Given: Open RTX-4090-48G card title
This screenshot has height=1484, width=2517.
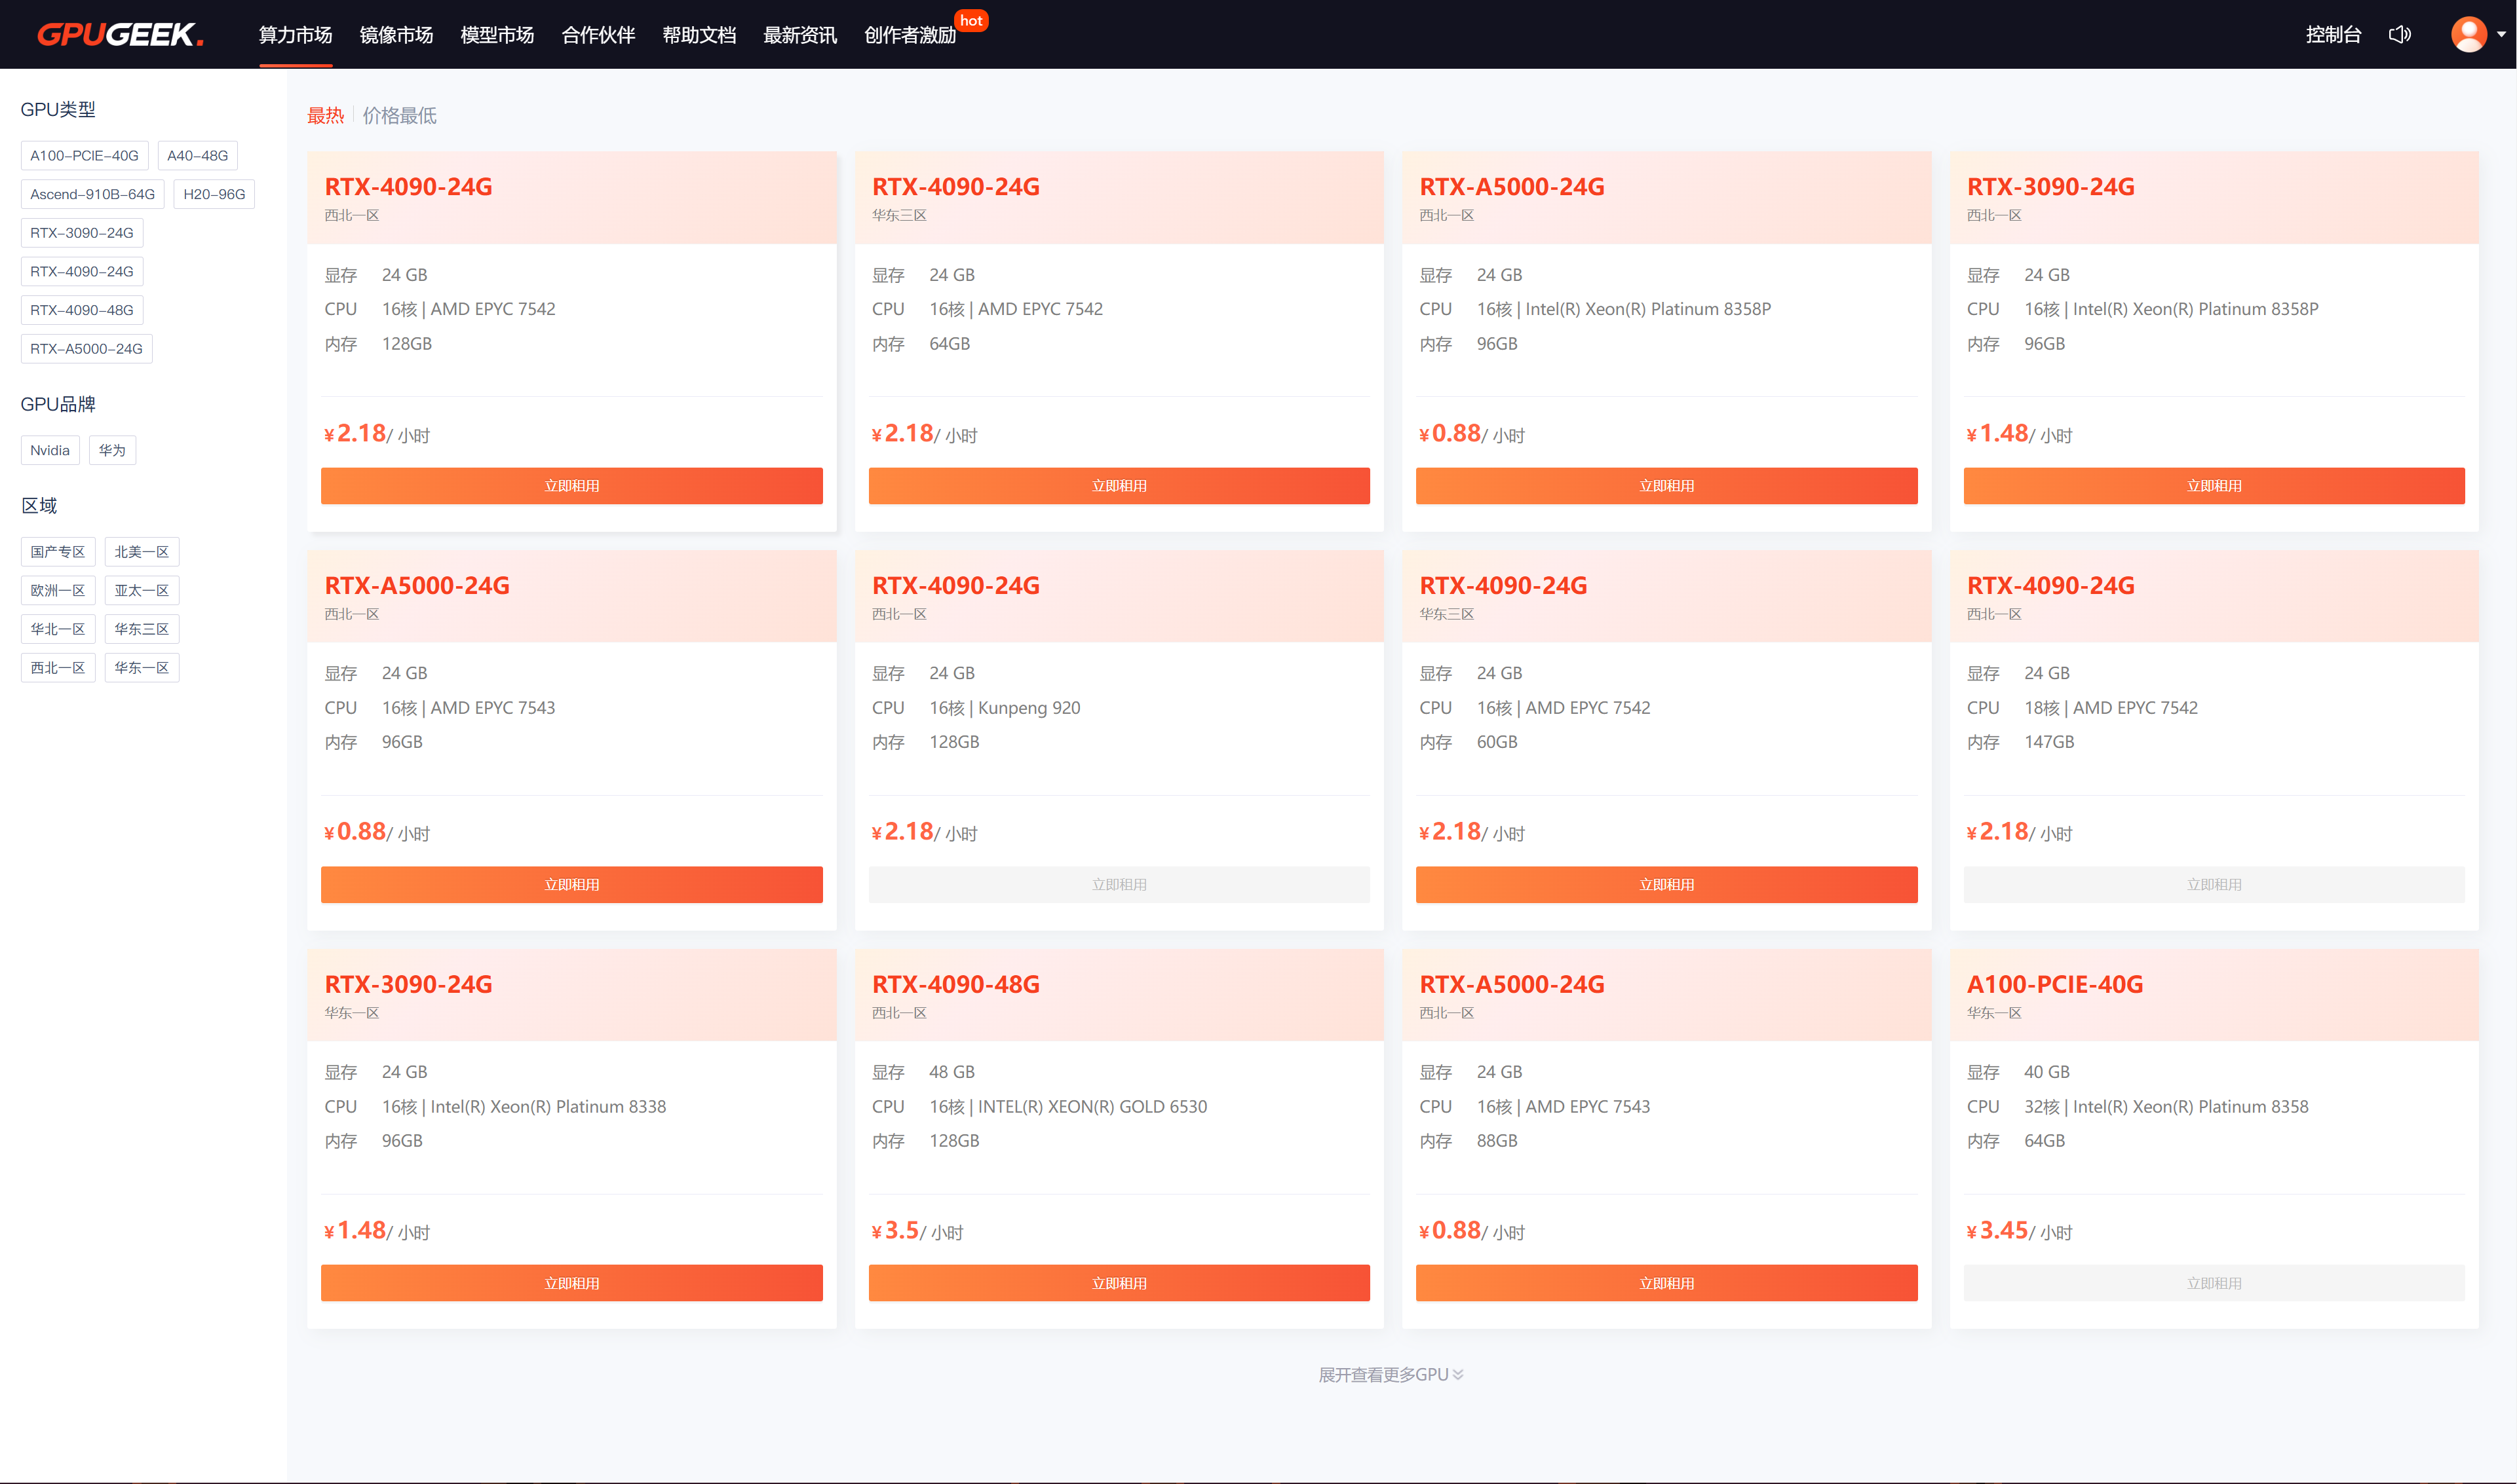Looking at the screenshot, I should coord(955,985).
